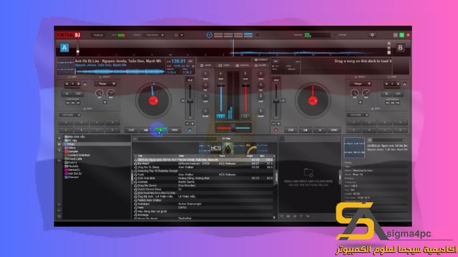The height and width of the screenshot is (257, 458).
Task: Switch to MASTER tab
Action: [260, 65]
